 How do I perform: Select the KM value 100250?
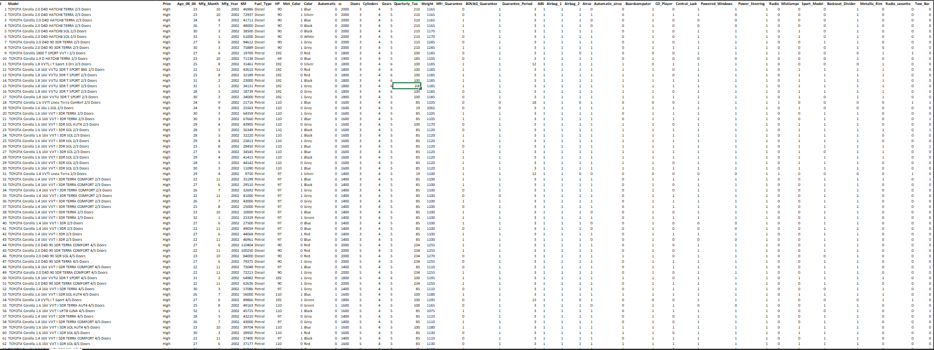click(247, 250)
